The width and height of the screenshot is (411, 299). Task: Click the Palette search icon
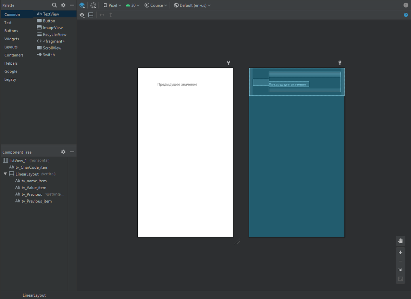[x=54, y=5]
